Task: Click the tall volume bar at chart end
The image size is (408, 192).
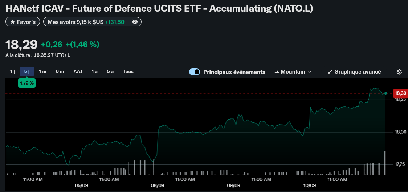Action: point(385,163)
